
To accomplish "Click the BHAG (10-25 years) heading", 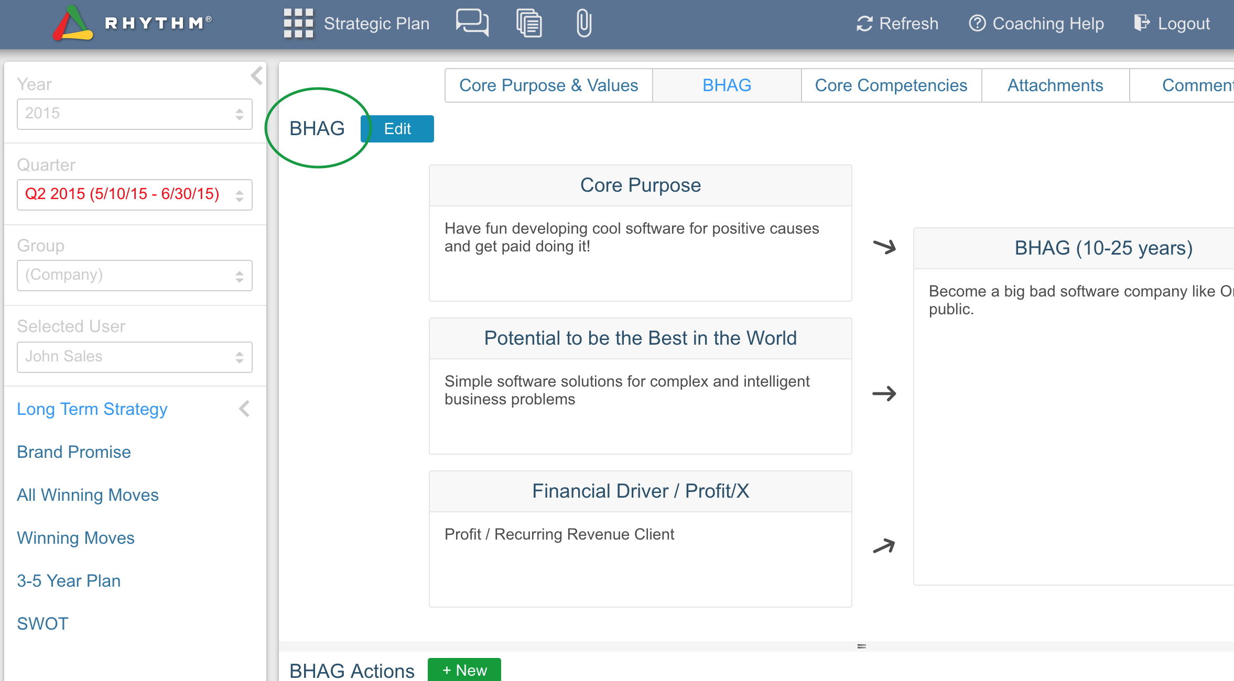I will pyautogui.click(x=1103, y=248).
